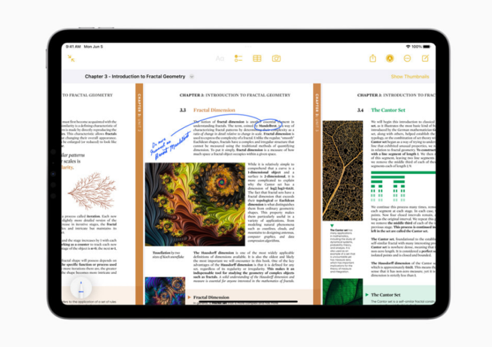Click Show Thumbnails link

[410, 77]
